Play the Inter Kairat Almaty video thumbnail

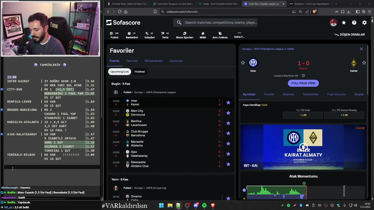(303, 147)
